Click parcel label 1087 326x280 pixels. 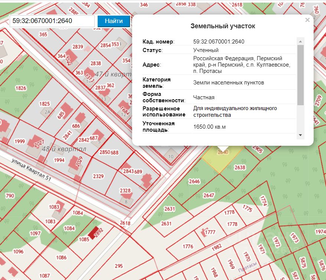[45, 276]
